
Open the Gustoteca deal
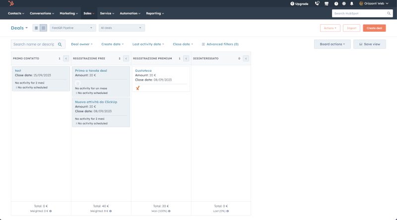pos(143,71)
